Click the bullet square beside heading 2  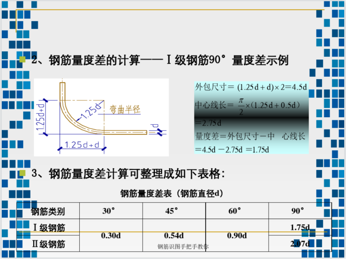point(22,60)
